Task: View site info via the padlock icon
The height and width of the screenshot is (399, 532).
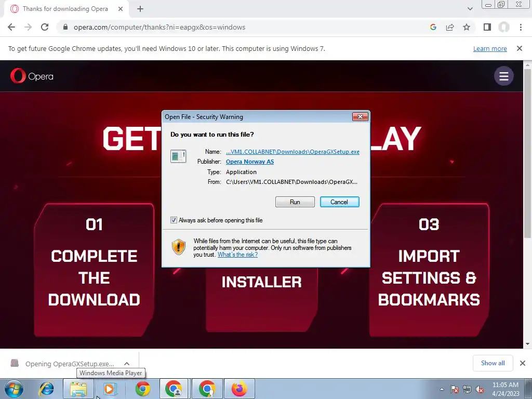Action: 65,27
